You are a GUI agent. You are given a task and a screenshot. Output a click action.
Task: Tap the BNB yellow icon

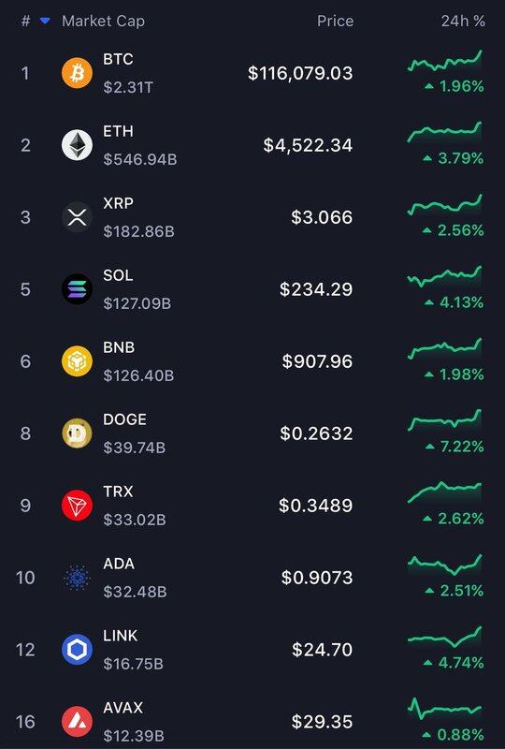click(77, 361)
